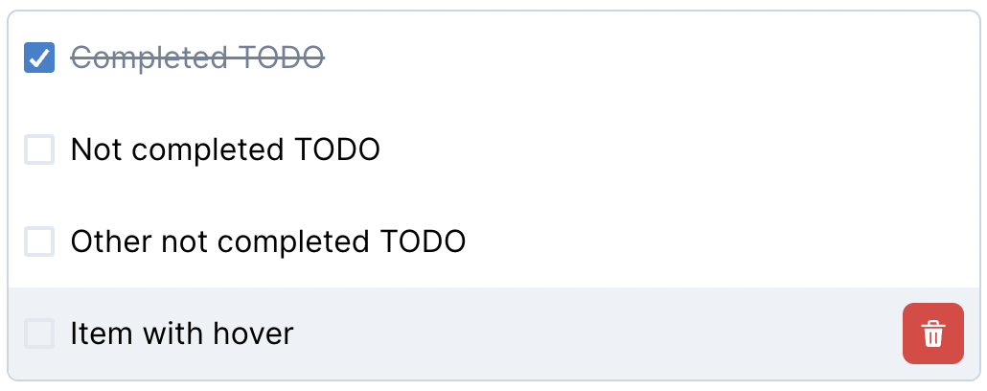Click the strikethrough Completed TODO text
This screenshot has height=391, width=987.
[x=197, y=58]
